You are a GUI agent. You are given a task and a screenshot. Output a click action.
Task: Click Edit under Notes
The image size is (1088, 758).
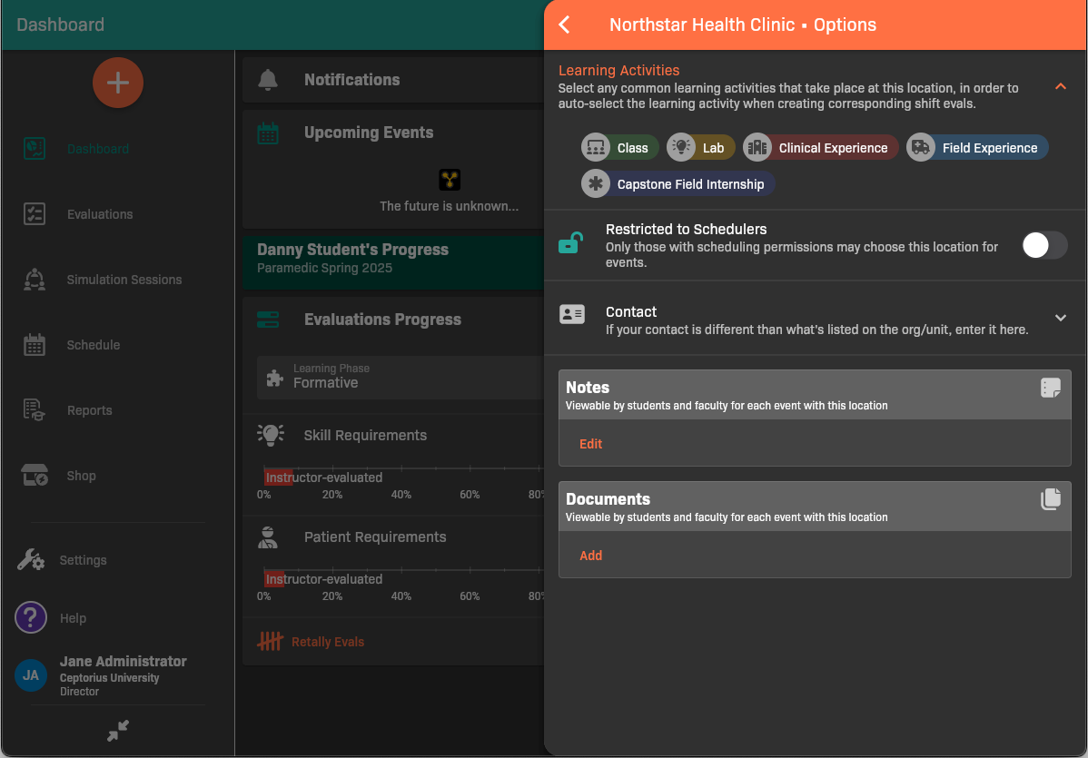pyautogui.click(x=590, y=444)
